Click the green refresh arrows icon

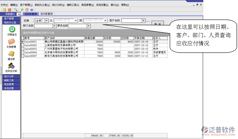tap(22, 10)
